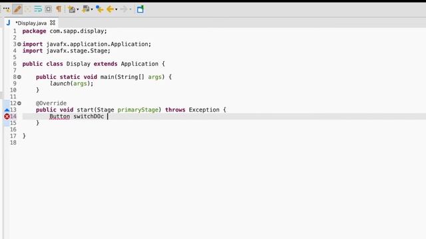
Task: Collapse the start method fold at line 12
Action: 19,104
